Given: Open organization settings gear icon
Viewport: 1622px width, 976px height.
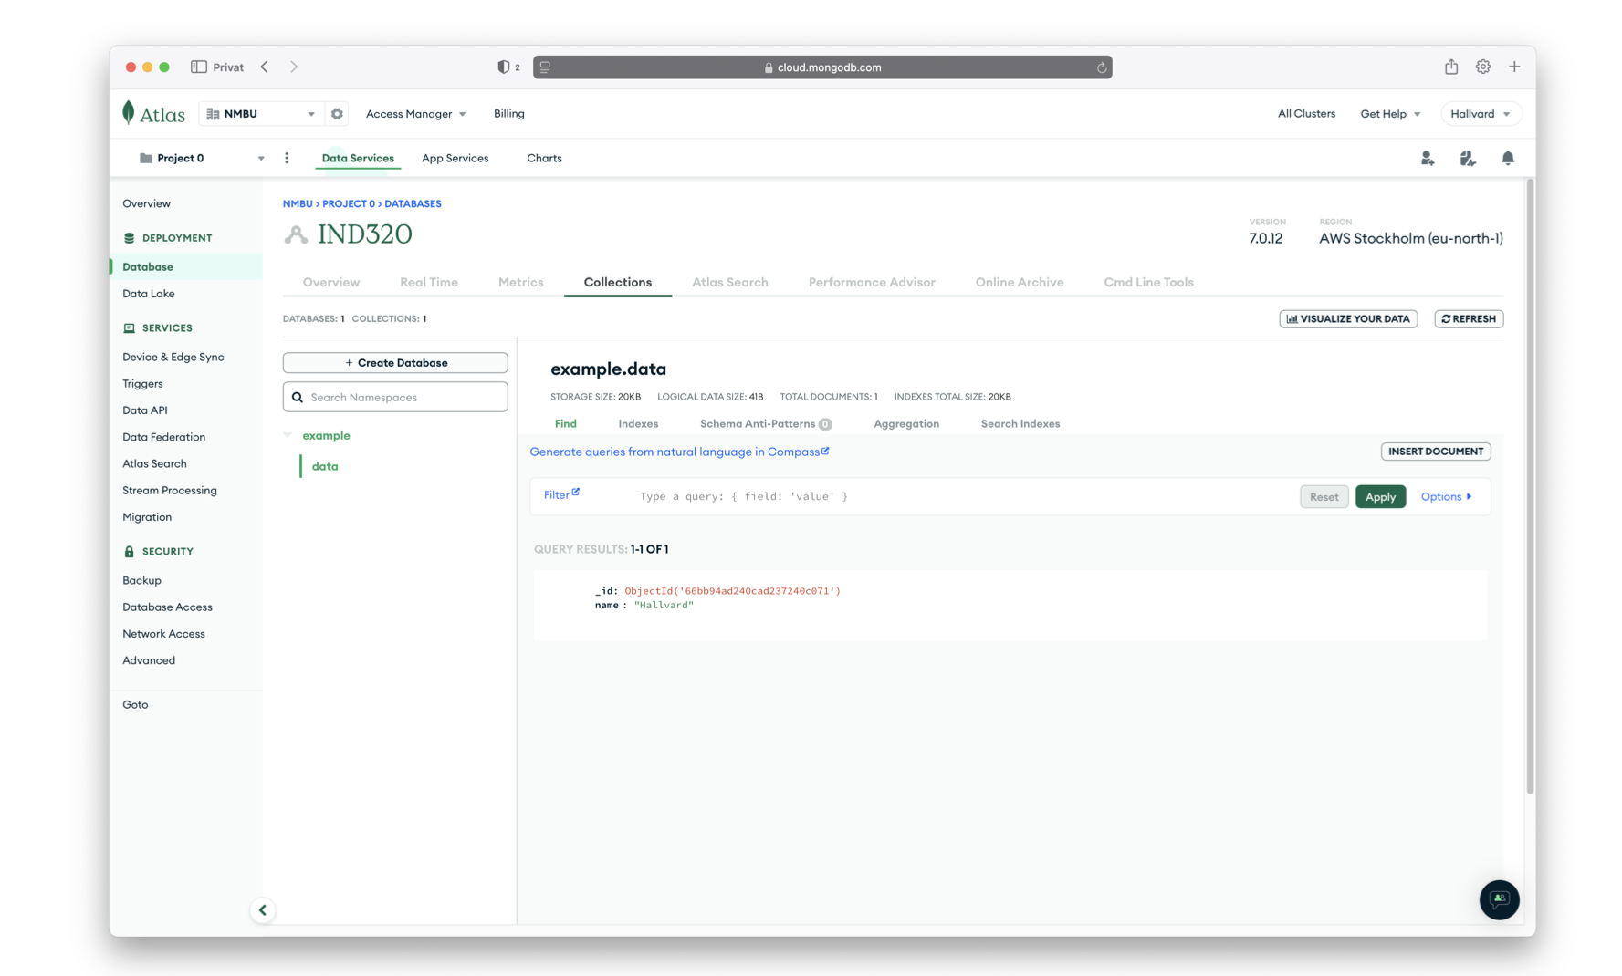Looking at the screenshot, I should (x=337, y=114).
